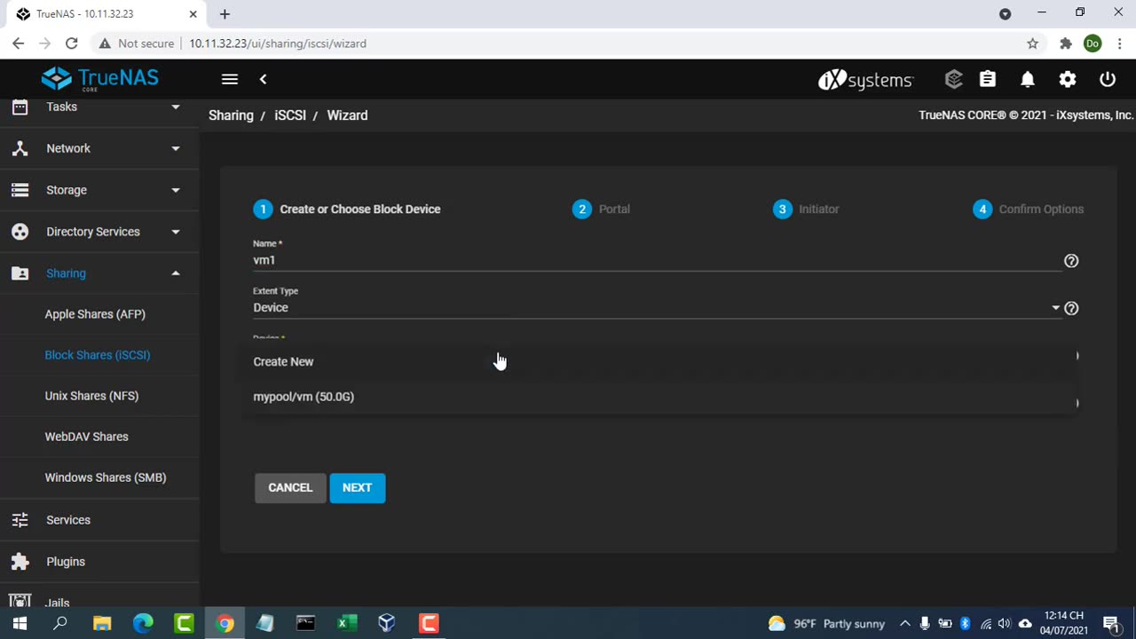Open Block Shares (iSCSI)
1136x639 pixels.
[x=98, y=355]
